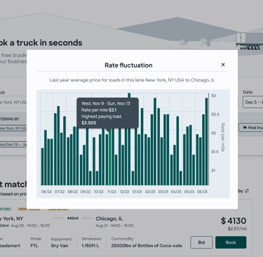Click tooltip text Highest paying load
The width and height of the screenshot is (263, 257).
pos(101,117)
